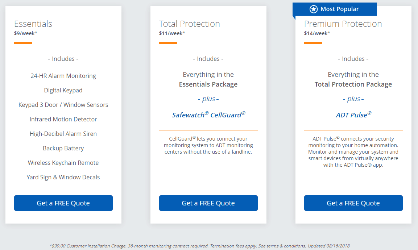Click the Digital Keypad feature
The image size is (418, 250).
63,90
